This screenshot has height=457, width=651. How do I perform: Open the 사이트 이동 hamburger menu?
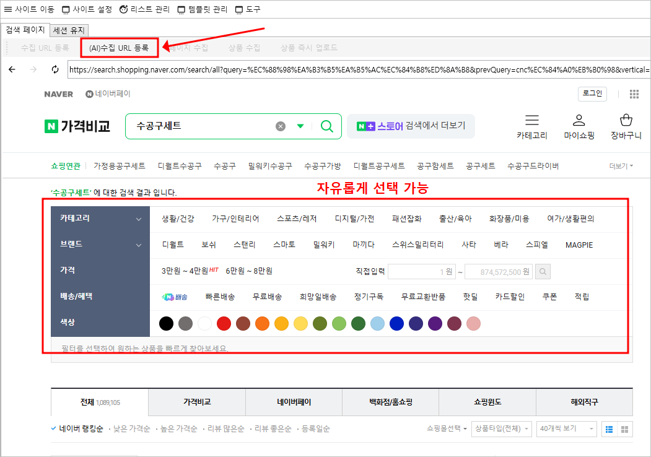(x=28, y=9)
